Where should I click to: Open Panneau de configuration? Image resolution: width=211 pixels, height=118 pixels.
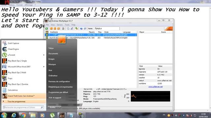tap(59, 81)
